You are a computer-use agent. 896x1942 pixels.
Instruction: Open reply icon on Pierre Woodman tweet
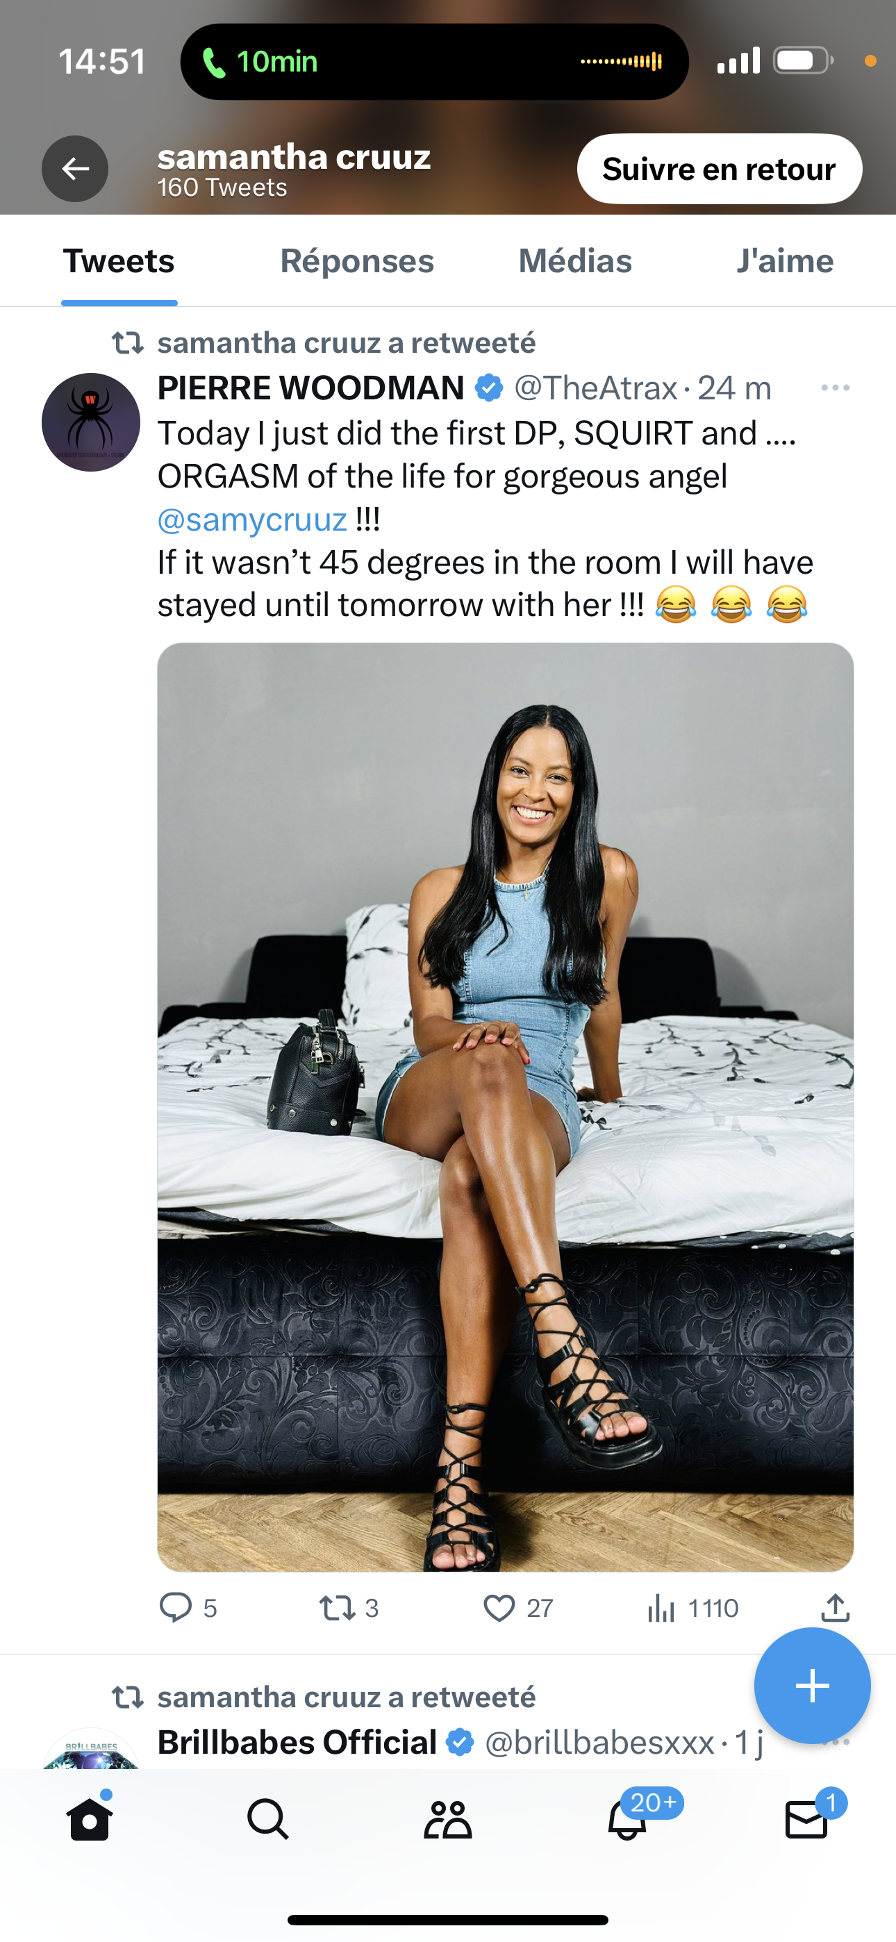pos(175,1607)
